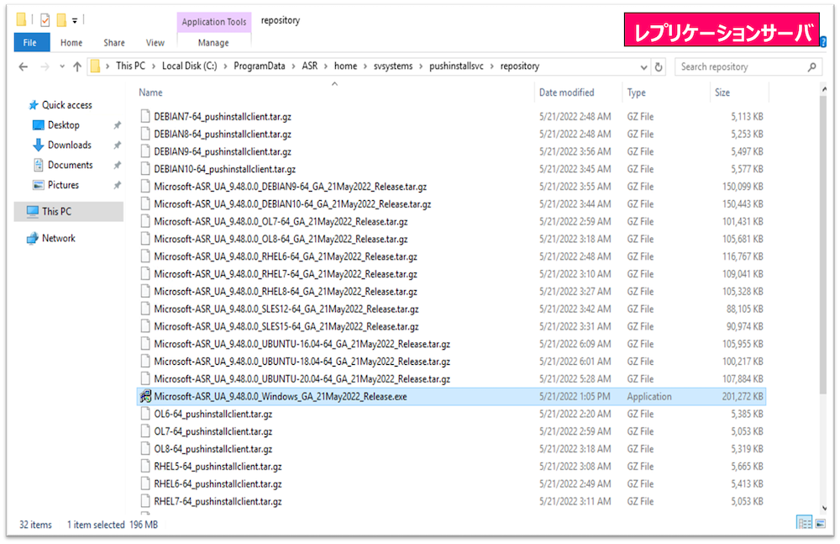Open address bar previous locations dropdown
This screenshot has width=840, height=544.
click(x=643, y=66)
